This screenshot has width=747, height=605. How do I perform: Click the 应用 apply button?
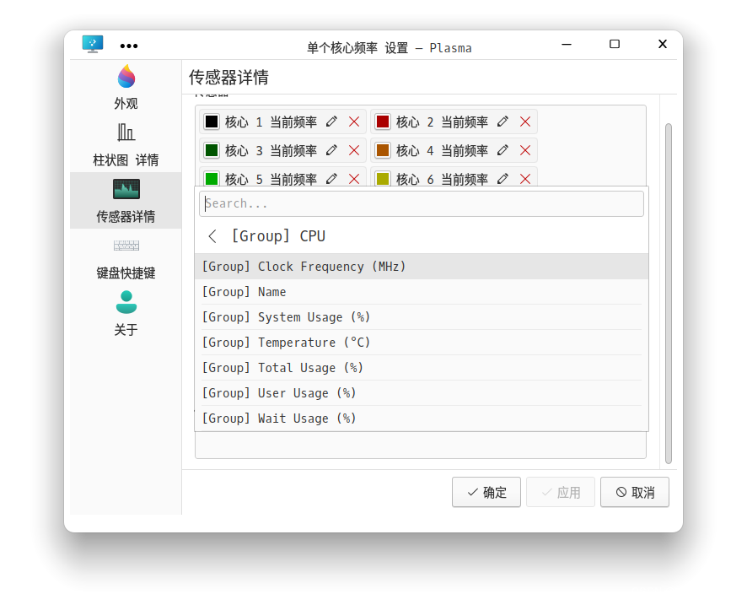560,492
